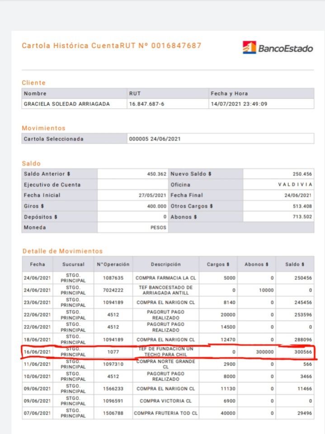
Task: Select 'TEF DE FUNDACION UN TECHO PARA CHIL'
Action: coord(166,352)
